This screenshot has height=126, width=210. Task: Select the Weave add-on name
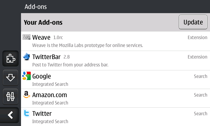[41, 37]
